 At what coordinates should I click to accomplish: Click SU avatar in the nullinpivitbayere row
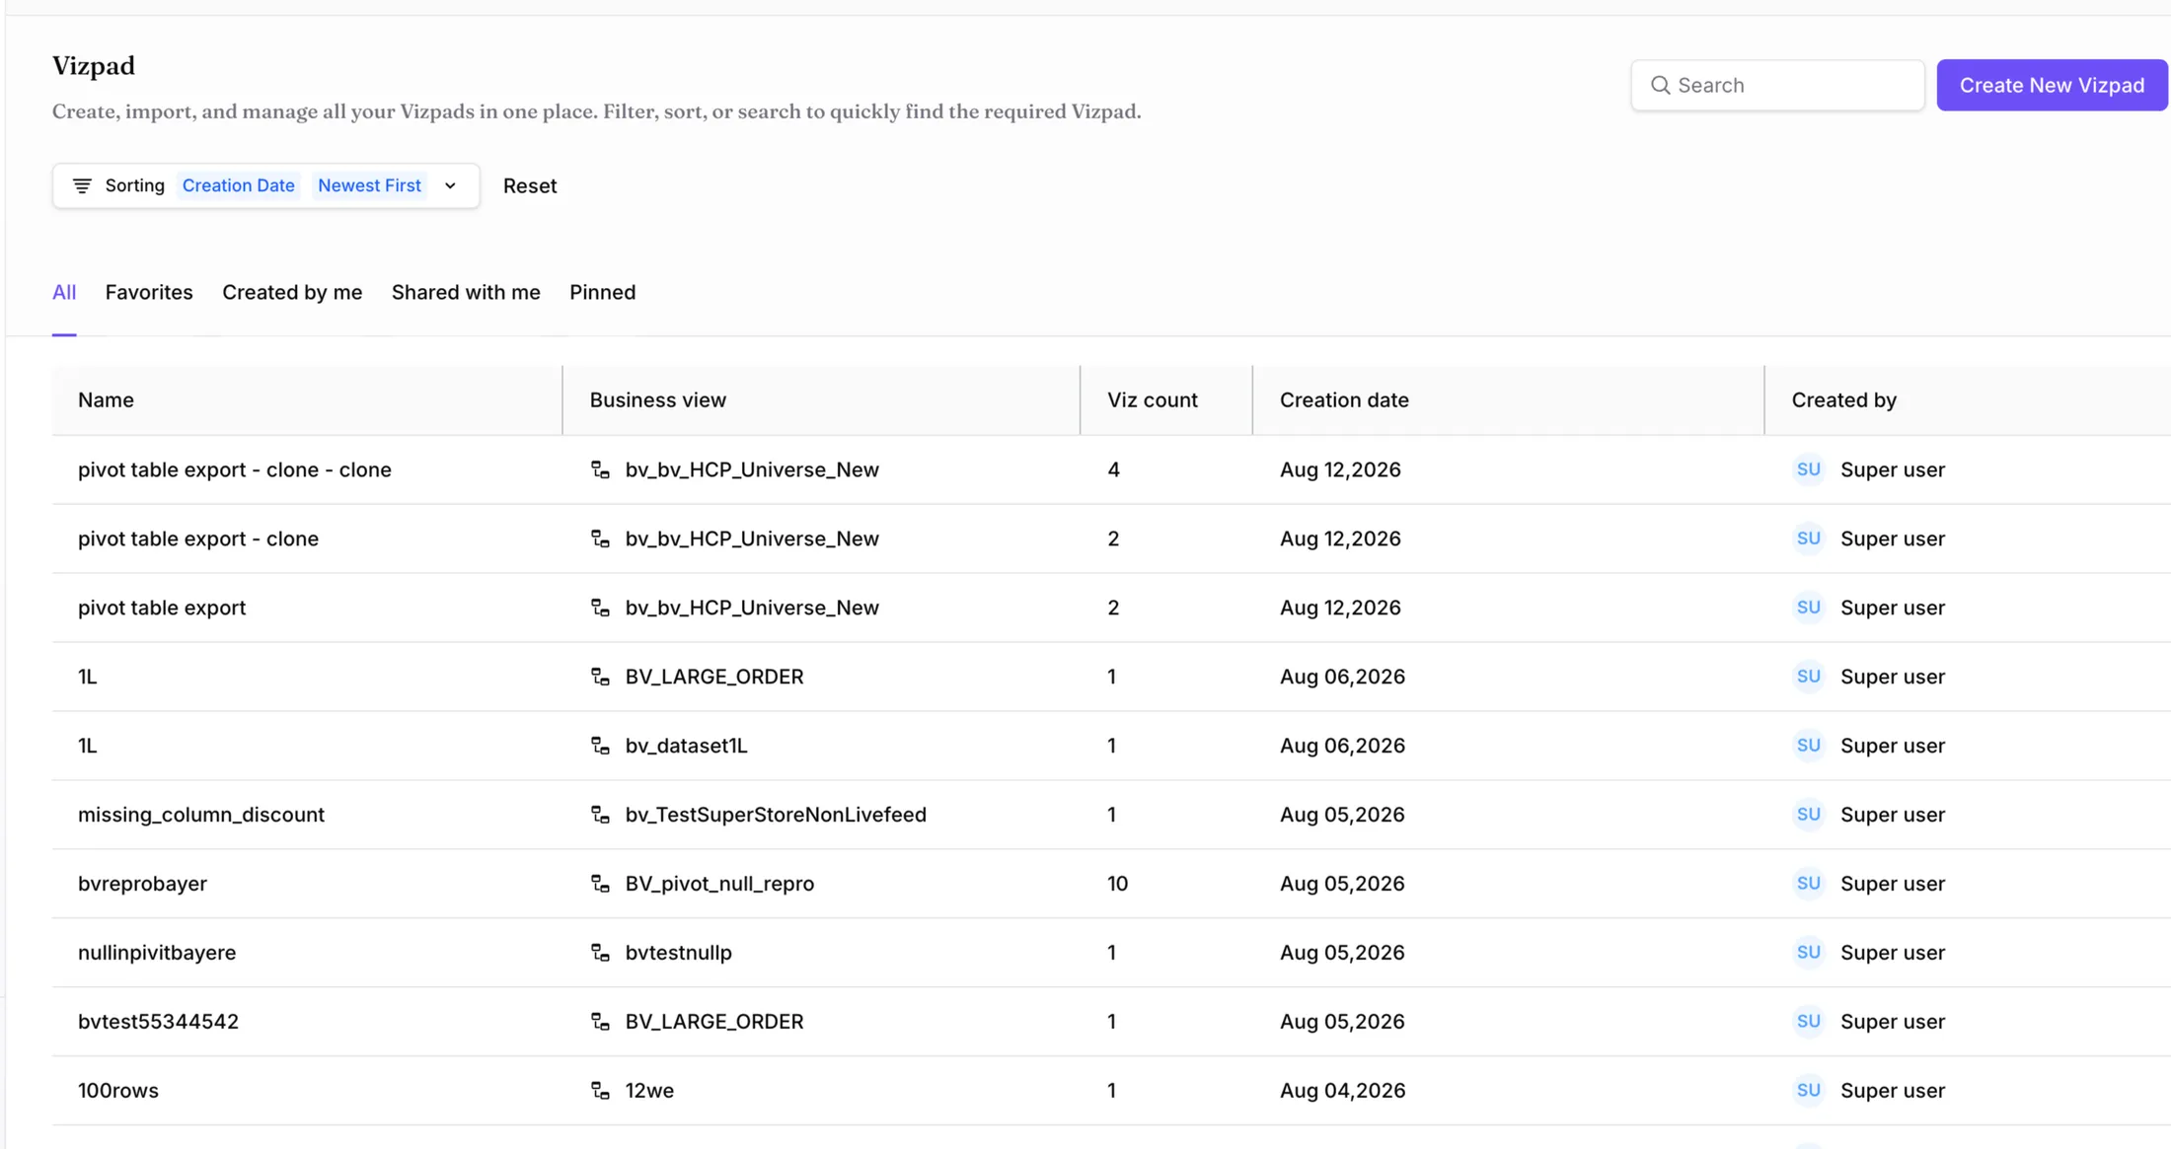click(1808, 953)
